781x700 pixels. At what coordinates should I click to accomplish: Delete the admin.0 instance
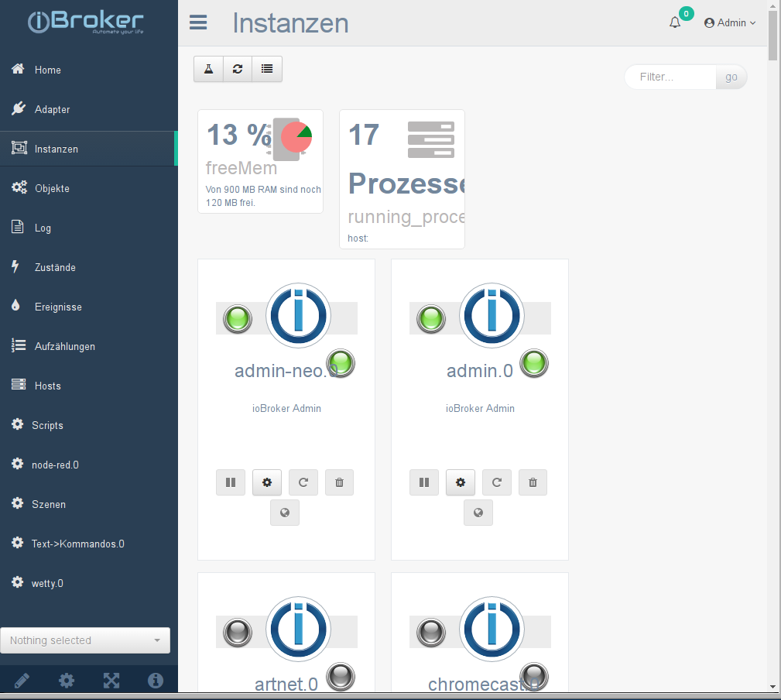pyautogui.click(x=533, y=482)
